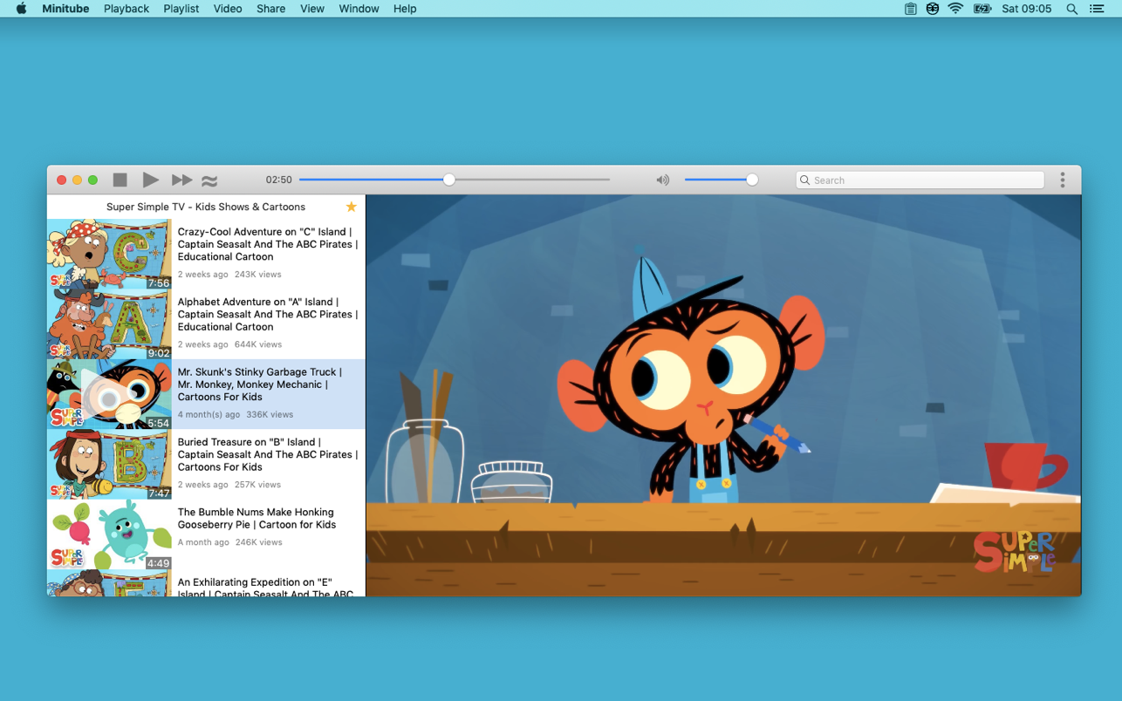1122x701 pixels.
Task: Open the Apple menu
Action: point(22,9)
